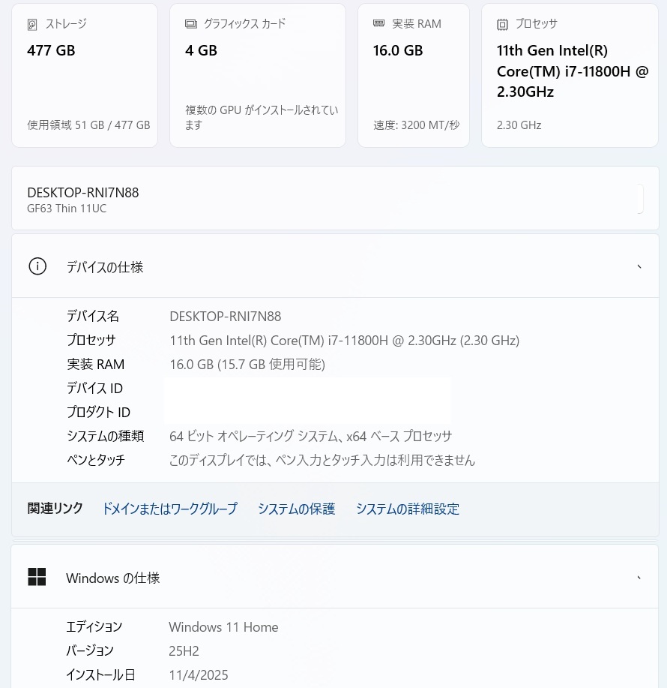Open the 4 GB graphics card tile
Image resolution: width=667 pixels, height=688 pixels.
(x=257, y=75)
